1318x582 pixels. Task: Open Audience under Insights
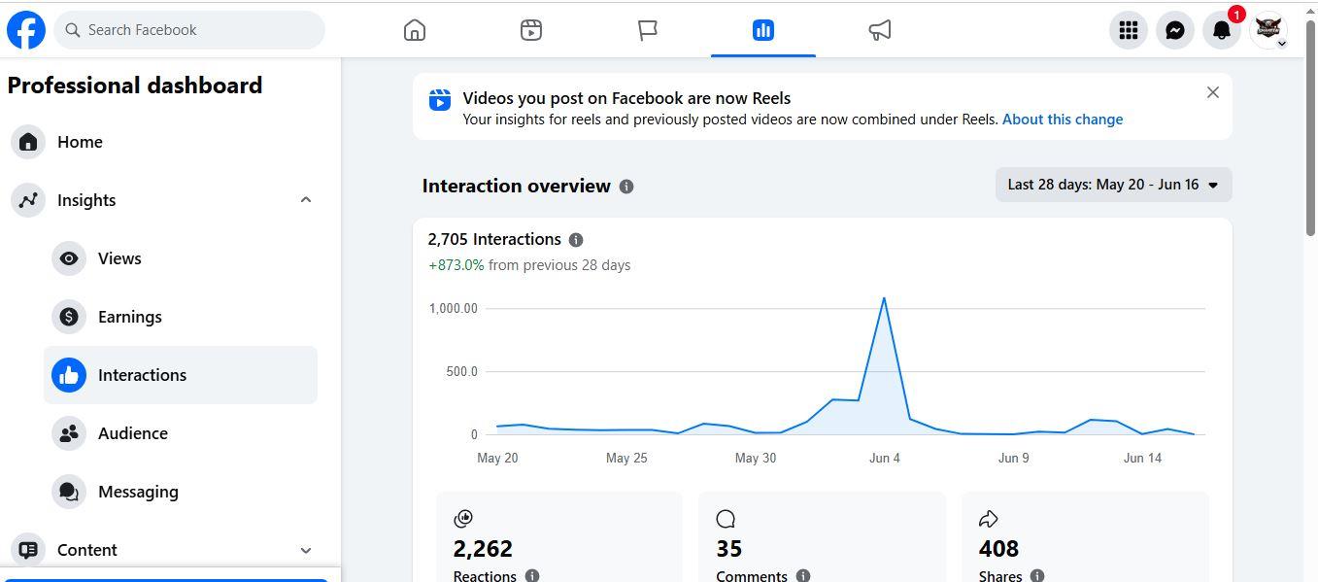181,433
